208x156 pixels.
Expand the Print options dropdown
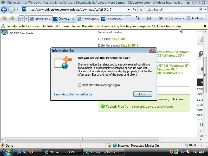(166, 18)
